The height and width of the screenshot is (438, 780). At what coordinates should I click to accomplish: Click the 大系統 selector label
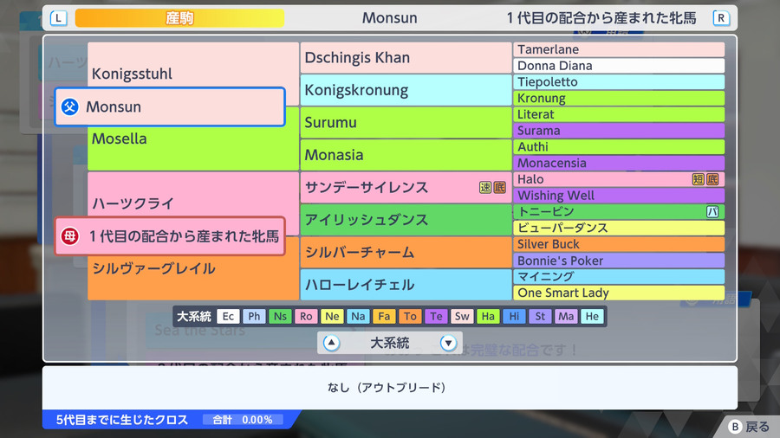coord(389,343)
